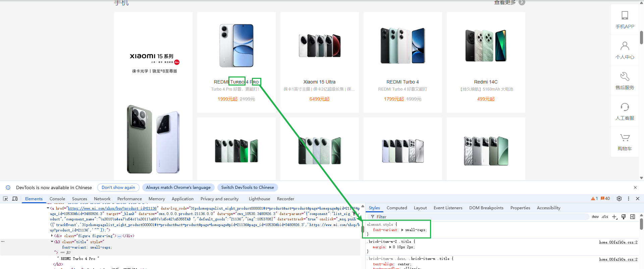Open the mi.com href link in DOM

(112, 208)
